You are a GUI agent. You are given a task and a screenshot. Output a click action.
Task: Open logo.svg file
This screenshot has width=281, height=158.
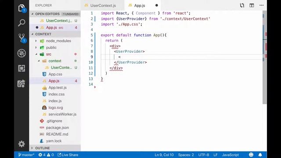point(55,108)
